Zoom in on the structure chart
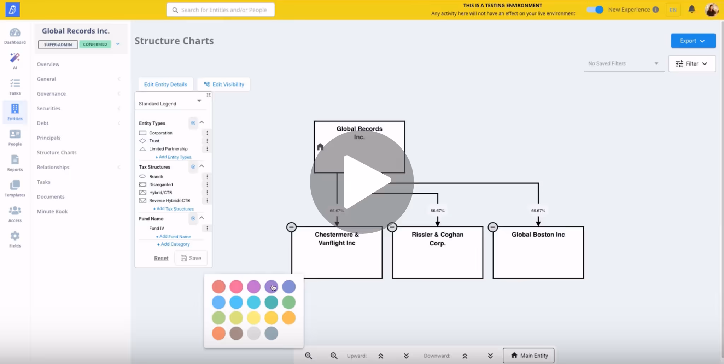This screenshot has height=364, width=724. pos(309,356)
